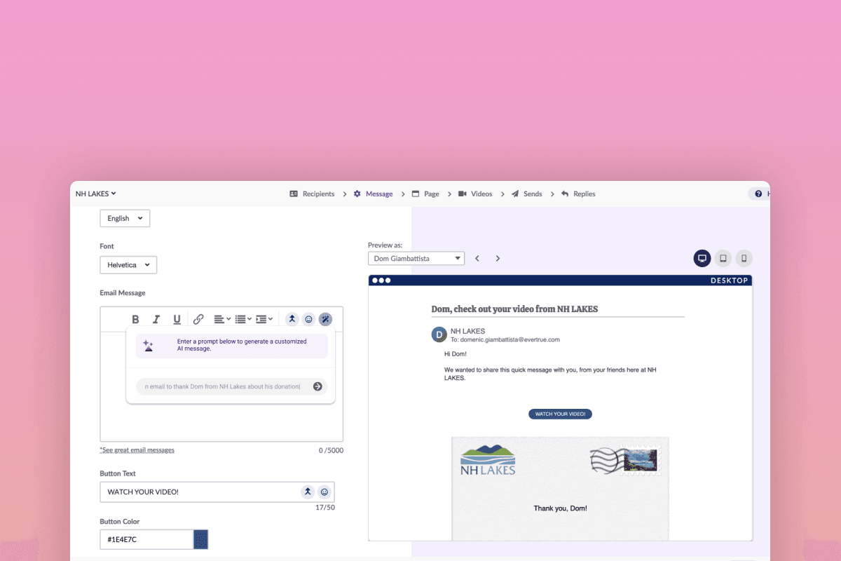Click the domenic.giambattista@evertrue.com address
The image size is (841, 561).
pos(510,339)
